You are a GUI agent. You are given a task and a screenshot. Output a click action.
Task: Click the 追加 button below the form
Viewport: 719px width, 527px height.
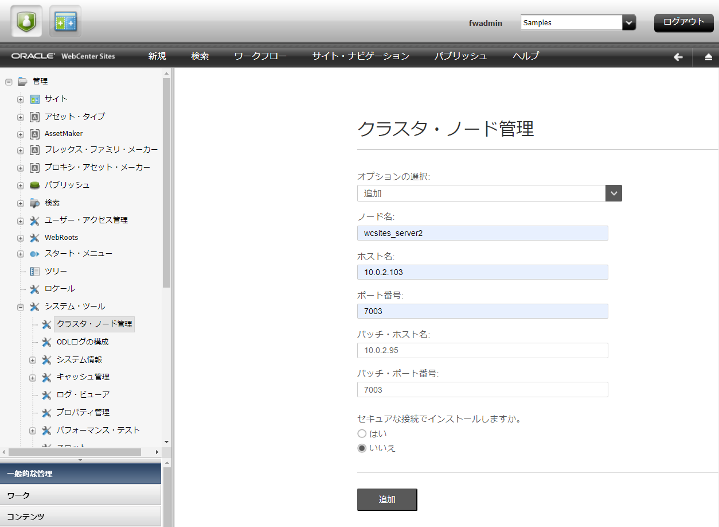[387, 499]
